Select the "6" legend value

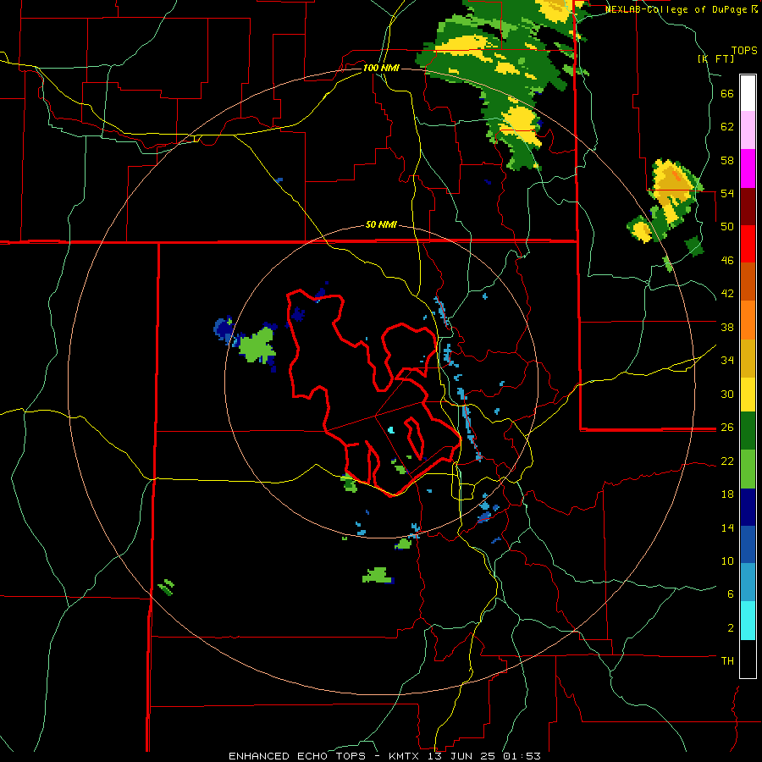coord(731,594)
